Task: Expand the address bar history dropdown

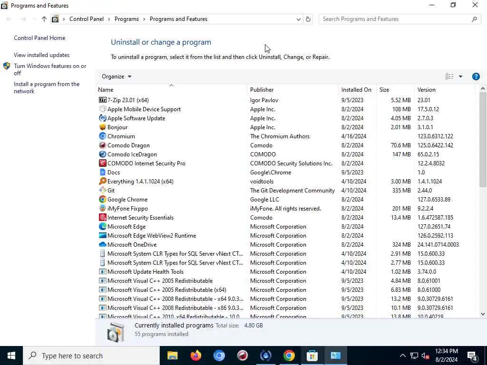Action: click(x=299, y=19)
